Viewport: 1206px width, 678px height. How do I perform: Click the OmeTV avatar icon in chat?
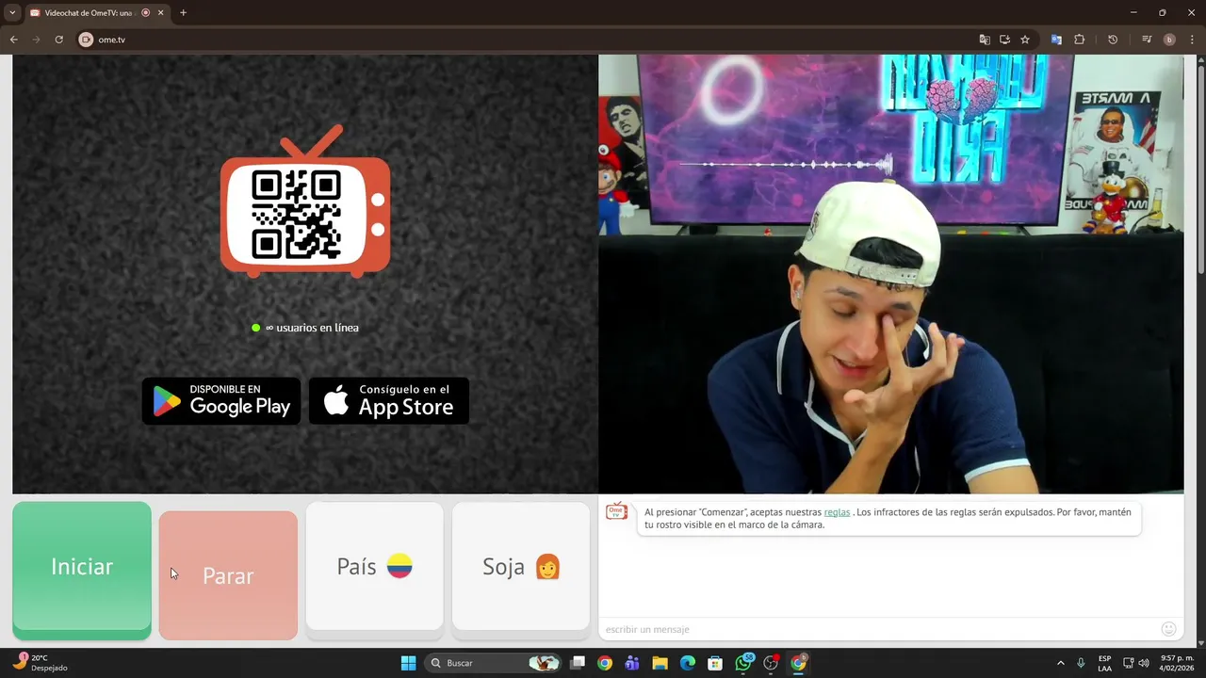coord(616,511)
